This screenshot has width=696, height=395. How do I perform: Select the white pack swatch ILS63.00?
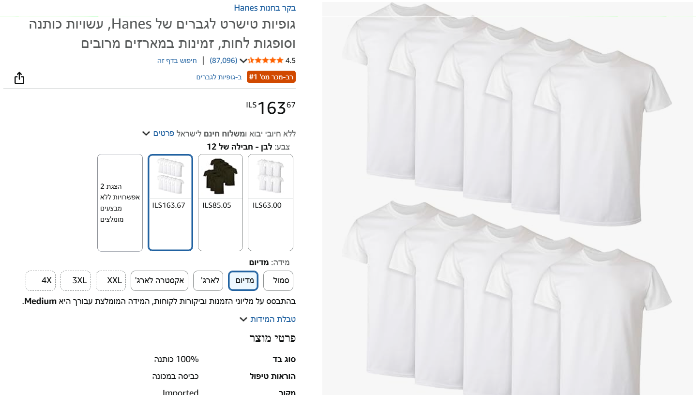pos(271,202)
